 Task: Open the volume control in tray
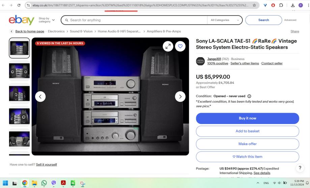[x=279, y=183]
